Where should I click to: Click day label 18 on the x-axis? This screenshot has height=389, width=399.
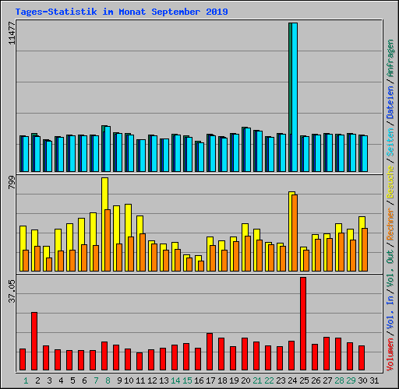click(222, 380)
